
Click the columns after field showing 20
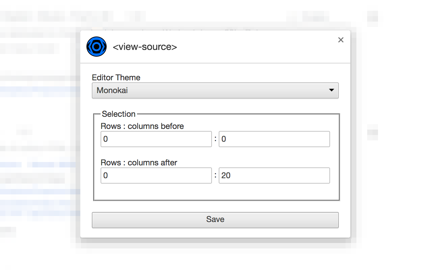coord(274,175)
